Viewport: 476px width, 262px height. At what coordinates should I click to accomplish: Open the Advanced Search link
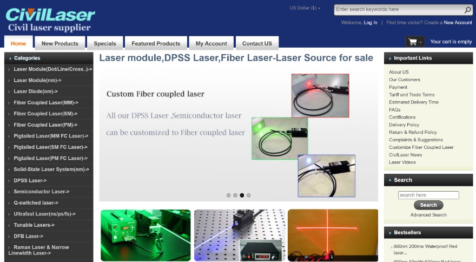coord(428,215)
